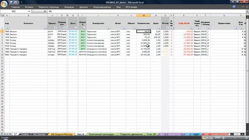Open the Вставка ribbon tab
Image resolution: width=249 pixels, height=140 pixels.
click(x=29, y=7)
